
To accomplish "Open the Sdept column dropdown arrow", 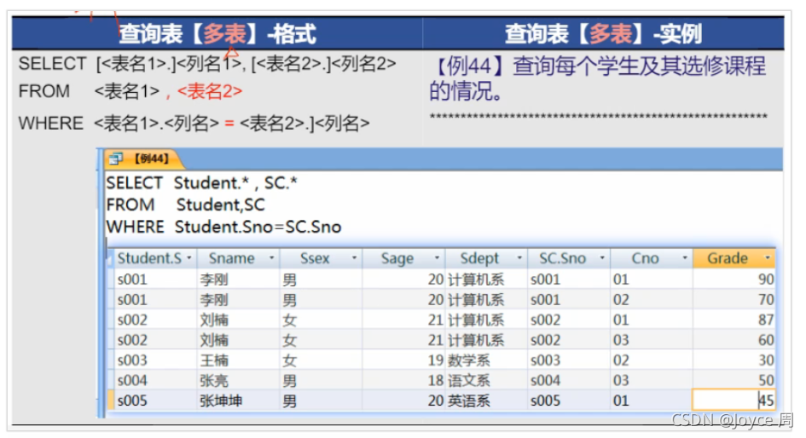I will pyautogui.click(x=519, y=258).
